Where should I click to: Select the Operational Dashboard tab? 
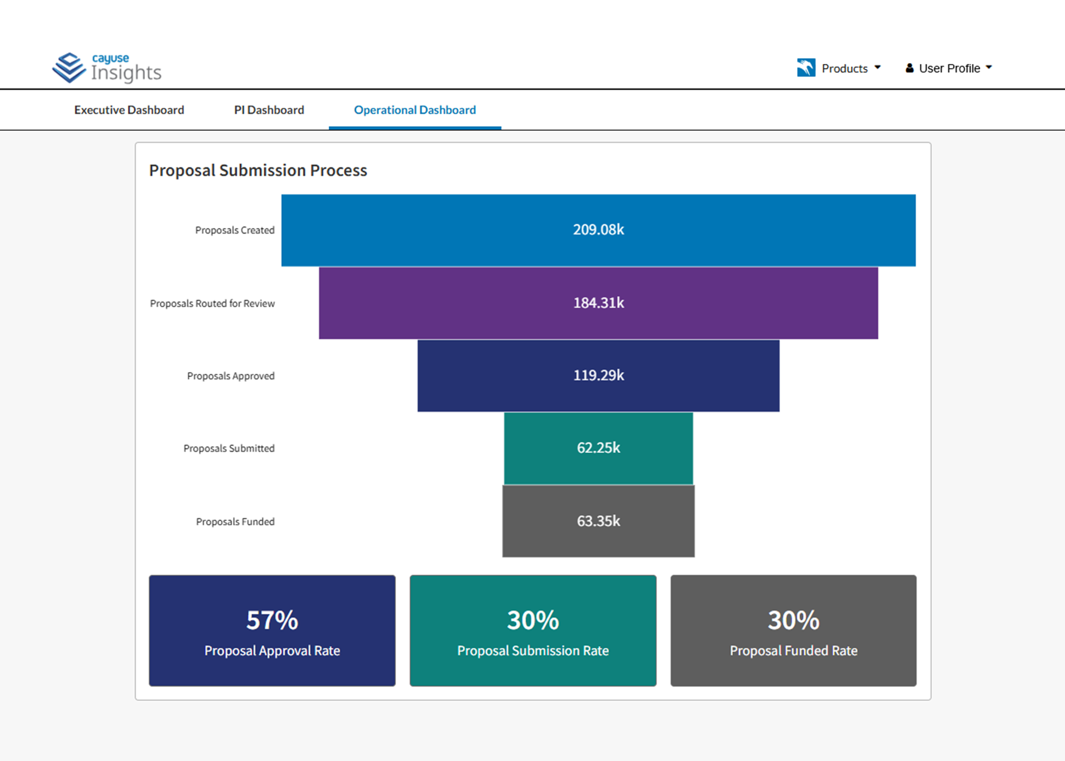415,110
